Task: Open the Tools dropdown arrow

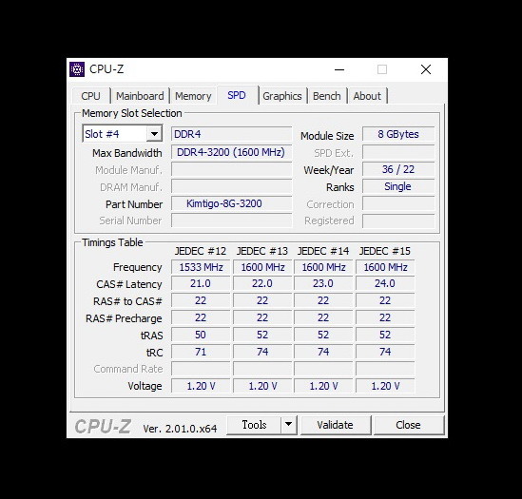Action: [288, 425]
